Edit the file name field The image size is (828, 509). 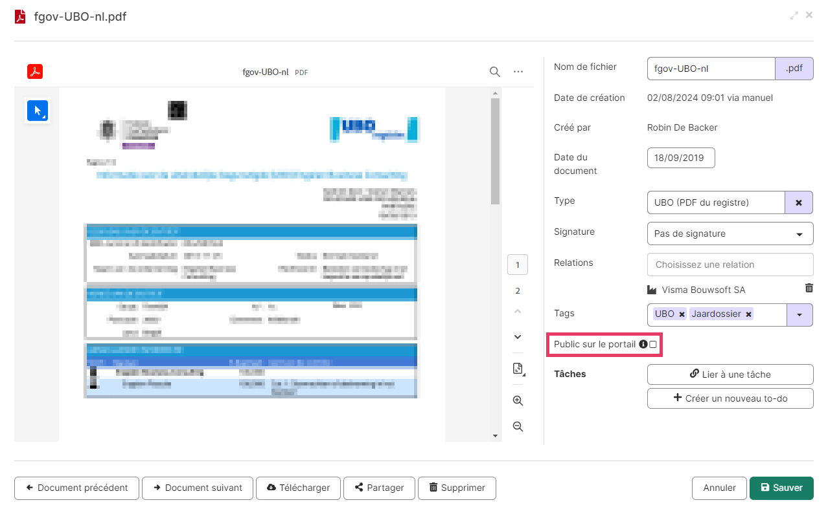[711, 68]
